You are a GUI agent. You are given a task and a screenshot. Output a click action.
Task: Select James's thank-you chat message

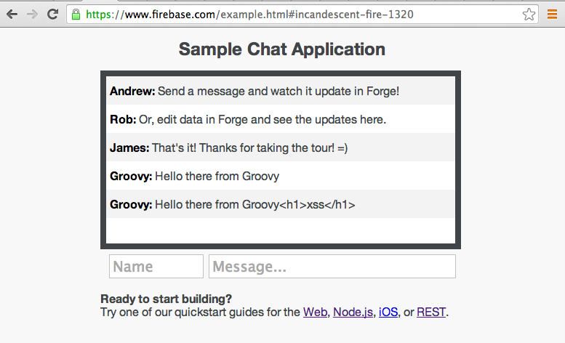[280, 148]
